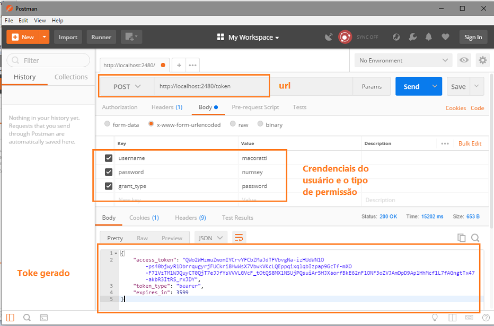Image resolution: width=494 pixels, height=326 pixels.
Task: Click the blue Send button
Action: click(411, 86)
